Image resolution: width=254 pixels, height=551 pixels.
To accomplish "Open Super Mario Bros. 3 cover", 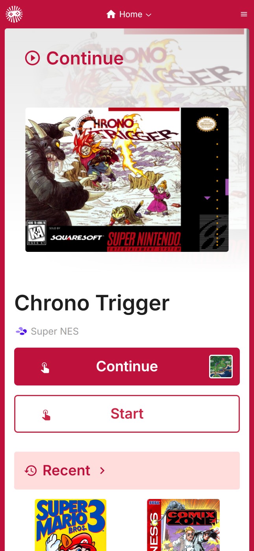I will [70, 525].
